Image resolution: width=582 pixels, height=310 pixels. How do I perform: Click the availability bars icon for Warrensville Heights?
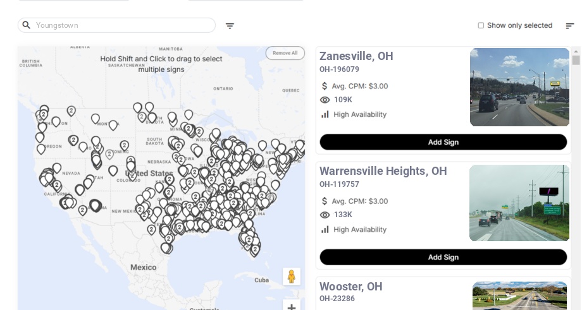pos(325,230)
